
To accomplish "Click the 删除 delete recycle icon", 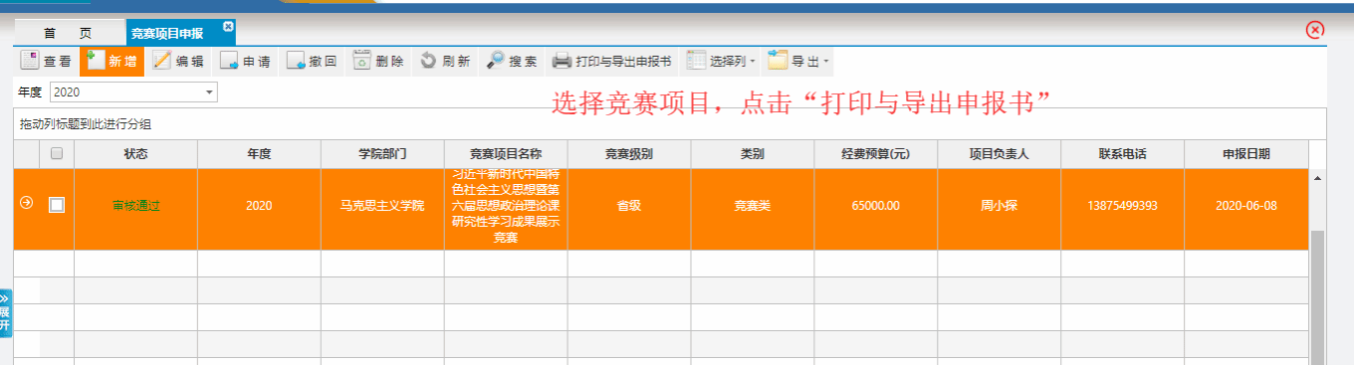I will pyautogui.click(x=362, y=61).
